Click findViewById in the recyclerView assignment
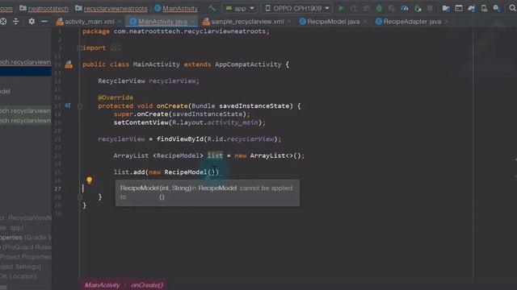 (179, 139)
